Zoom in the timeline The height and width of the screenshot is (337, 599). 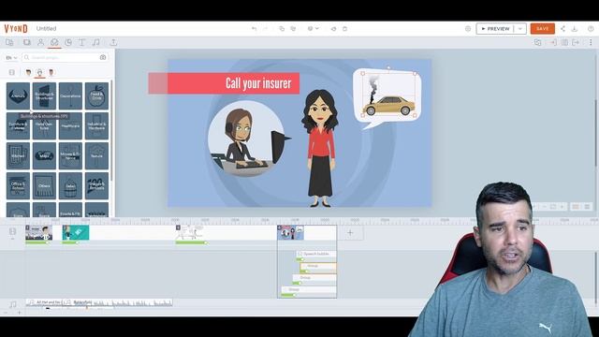point(19,313)
